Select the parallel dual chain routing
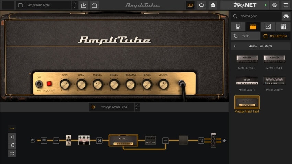Screen dimensions: 292x164 tap(12, 153)
